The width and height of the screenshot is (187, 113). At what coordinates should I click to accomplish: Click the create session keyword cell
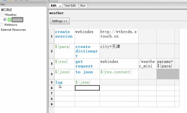tap(65, 36)
